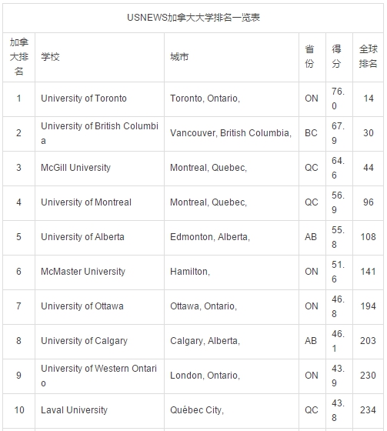
Task: Click Laval University school name
Action: 74,410
